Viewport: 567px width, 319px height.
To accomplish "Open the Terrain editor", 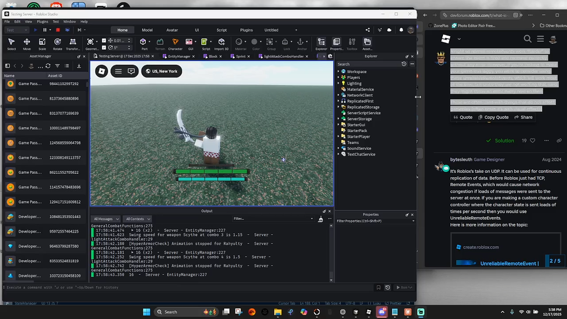I will pyautogui.click(x=160, y=42).
